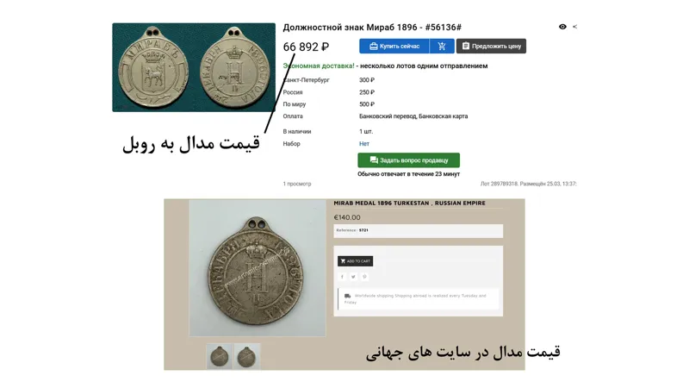This screenshot has height=388, width=689.
Task: Click the Предложить цену offer price button
Action: coord(491,47)
